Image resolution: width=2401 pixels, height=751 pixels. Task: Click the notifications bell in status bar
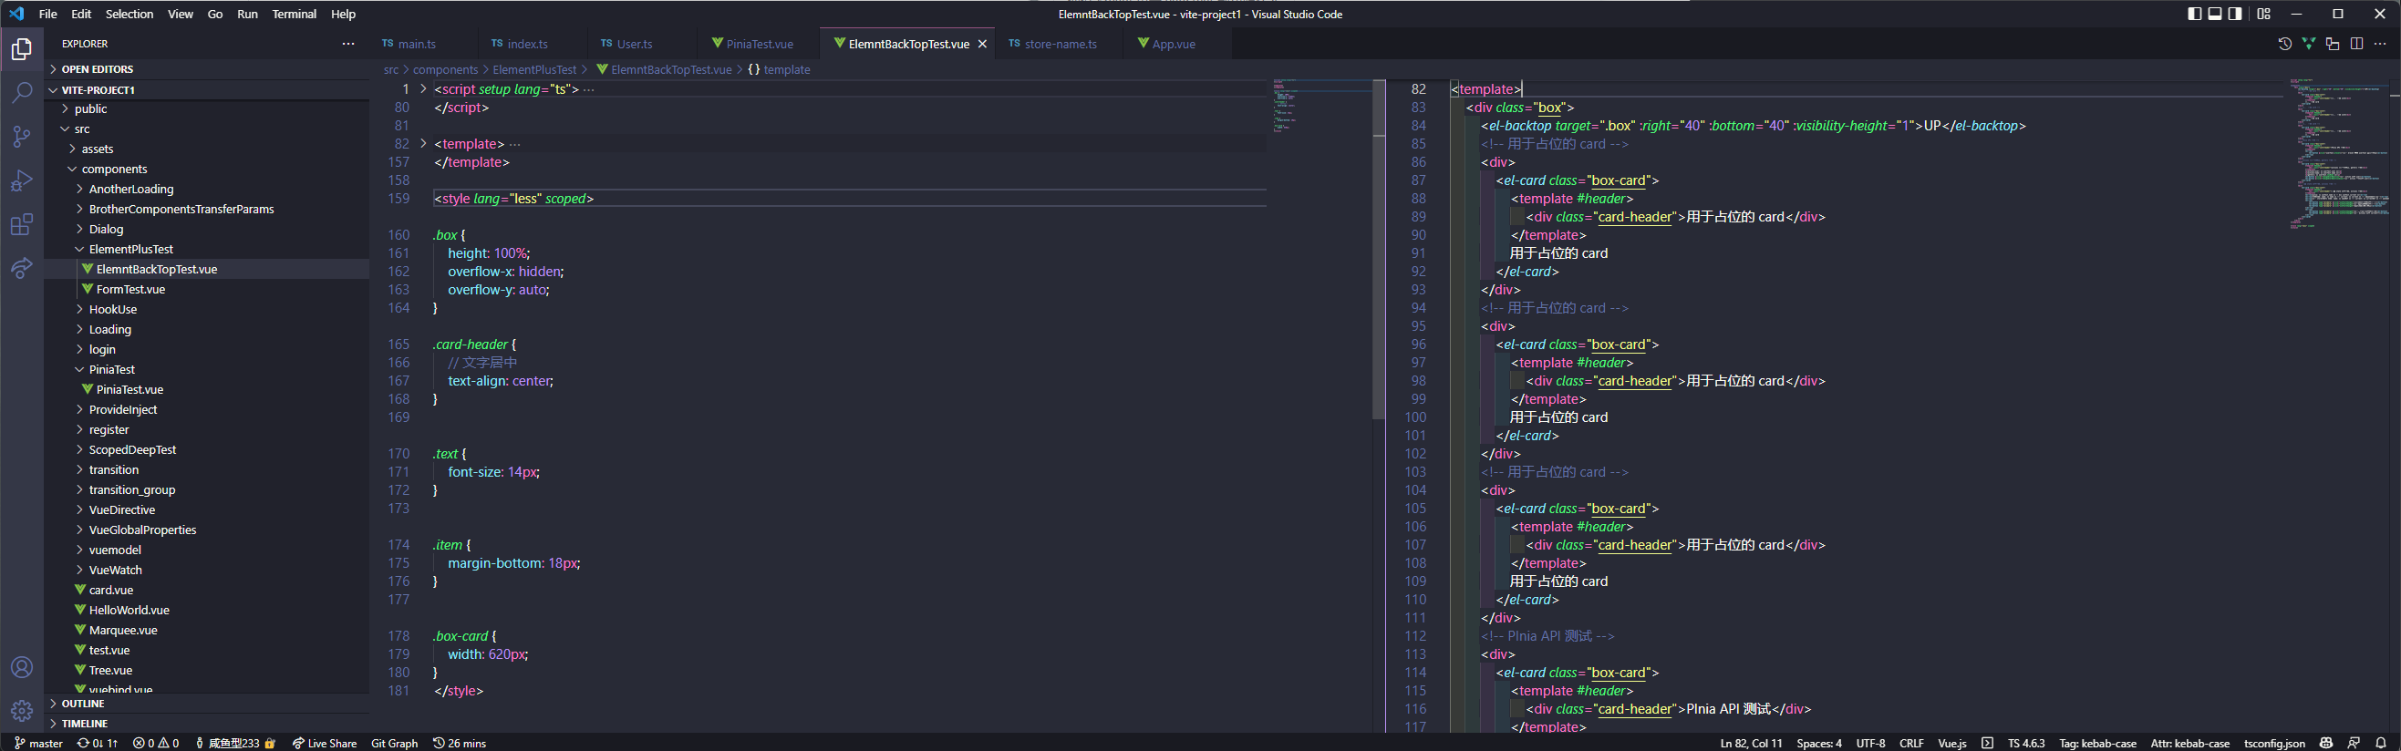[2381, 743]
